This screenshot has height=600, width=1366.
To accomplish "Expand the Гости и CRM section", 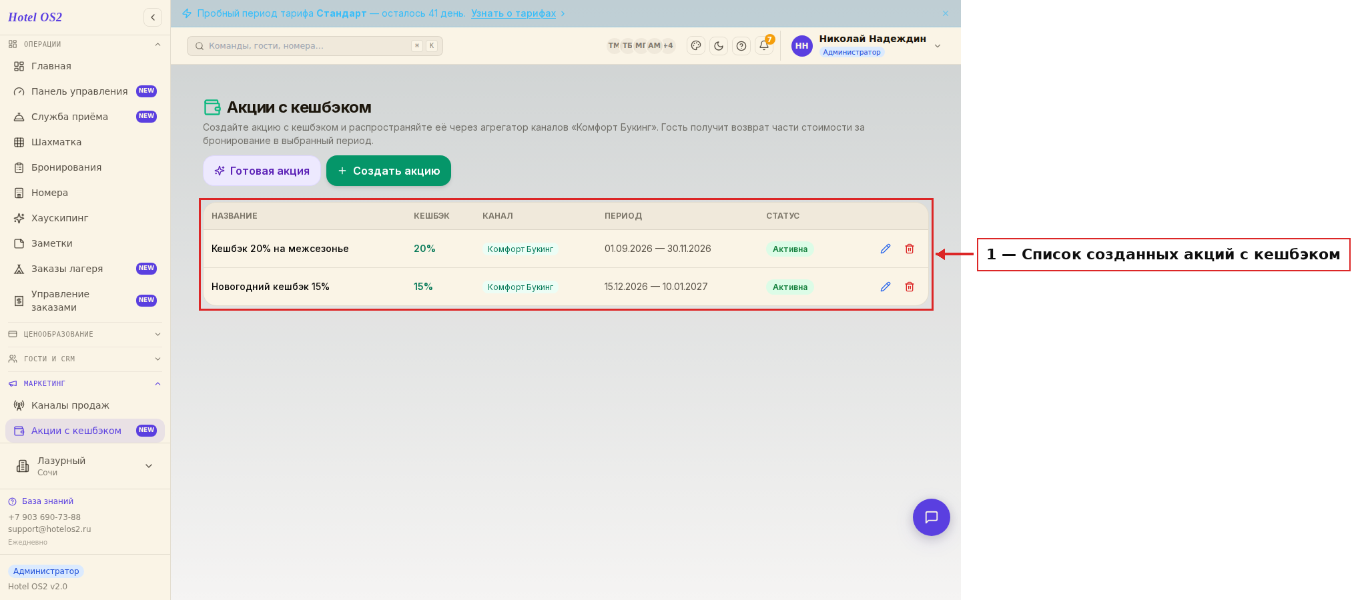I will point(85,359).
